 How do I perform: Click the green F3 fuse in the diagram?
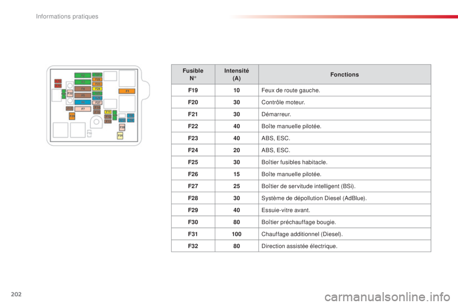(83, 82)
